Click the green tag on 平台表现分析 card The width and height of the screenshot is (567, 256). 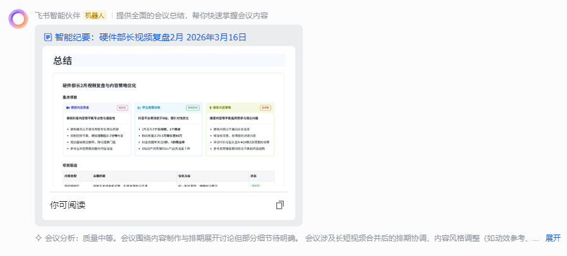(x=193, y=108)
